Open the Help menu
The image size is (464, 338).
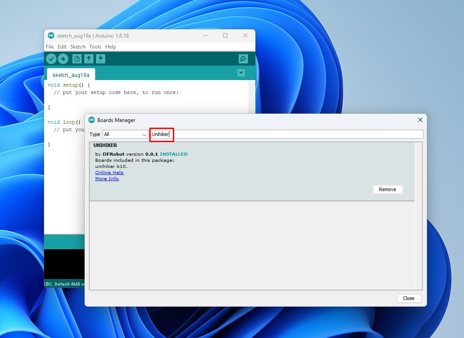pyautogui.click(x=111, y=47)
